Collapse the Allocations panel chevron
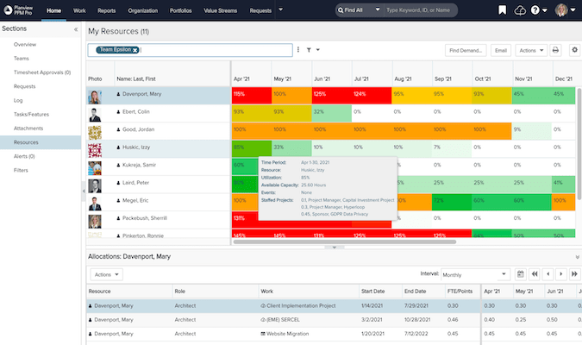582x345 pixels. point(576,256)
